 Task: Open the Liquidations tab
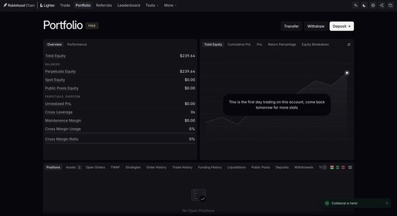236,168
